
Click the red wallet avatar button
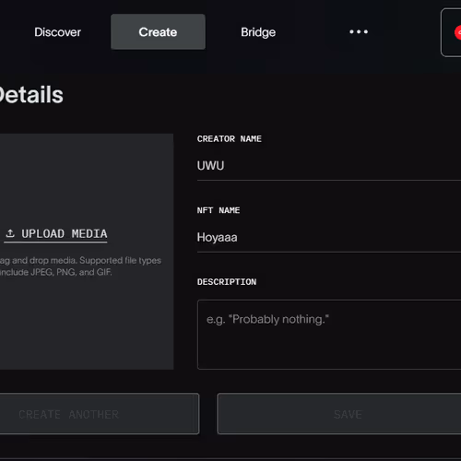click(451, 32)
